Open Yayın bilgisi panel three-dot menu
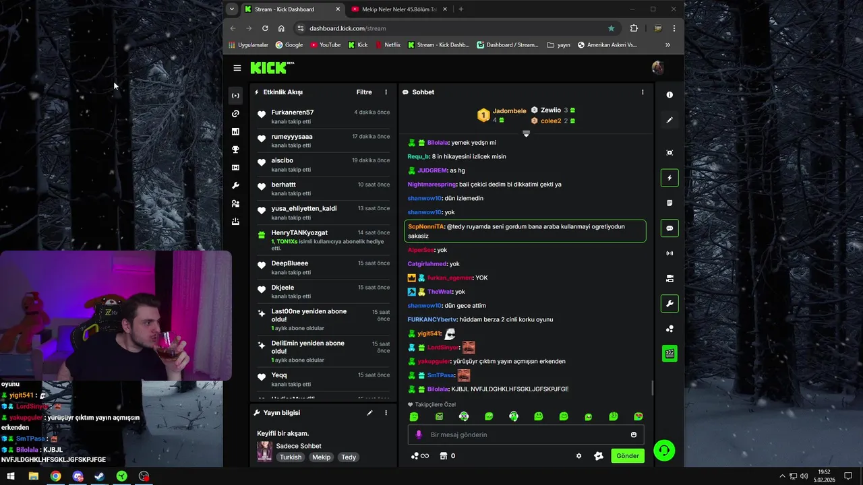Screen dimensions: 863x485 click(386, 413)
